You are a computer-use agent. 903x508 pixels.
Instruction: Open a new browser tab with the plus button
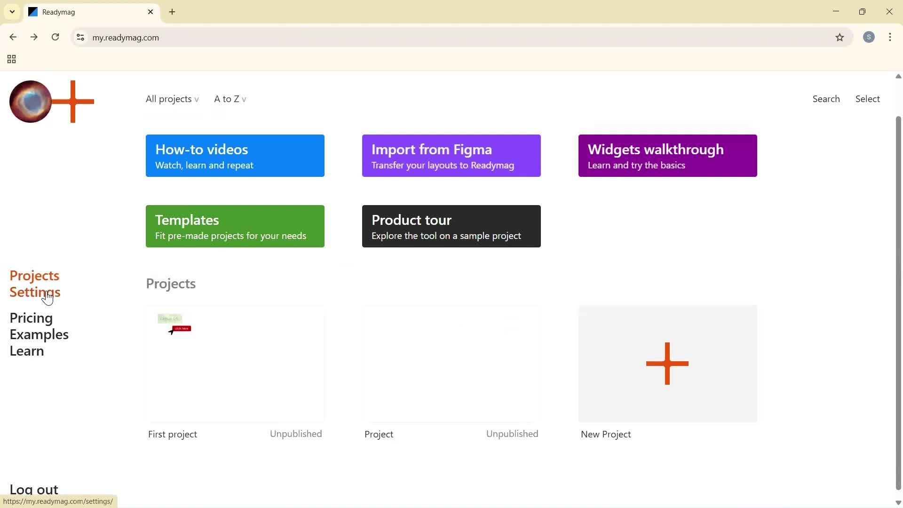(172, 12)
